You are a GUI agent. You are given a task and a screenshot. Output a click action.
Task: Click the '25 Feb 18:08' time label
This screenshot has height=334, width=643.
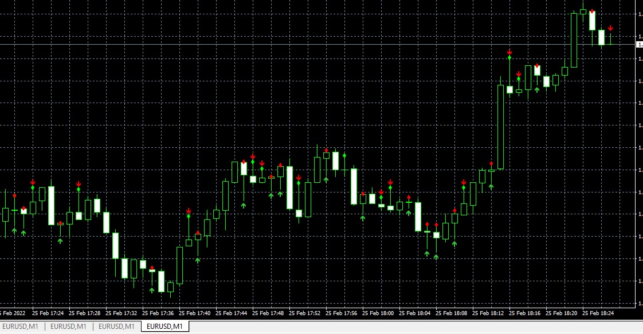[x=451, y=313]
